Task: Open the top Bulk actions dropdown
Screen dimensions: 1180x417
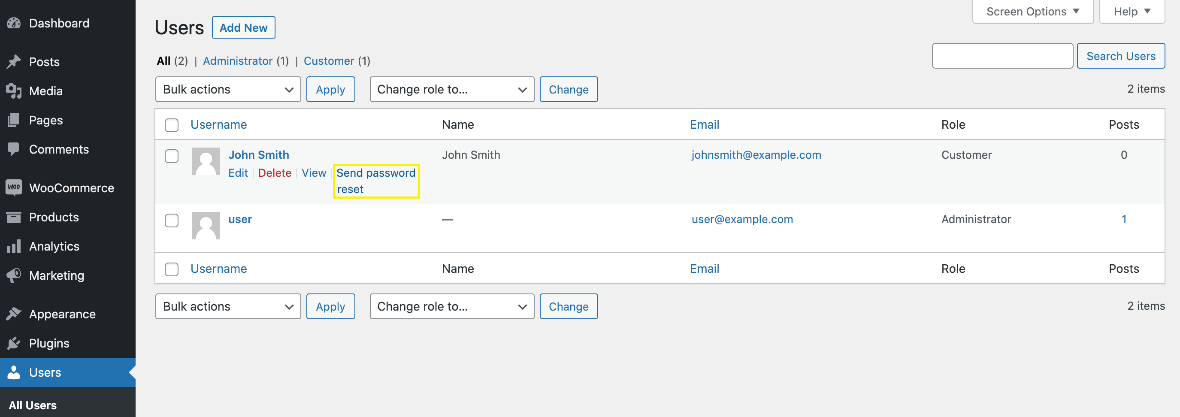Action: point(228,89)
